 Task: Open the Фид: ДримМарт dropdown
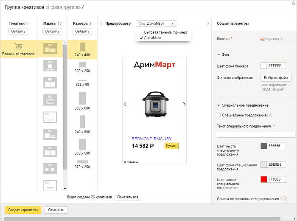click(156, 23)
